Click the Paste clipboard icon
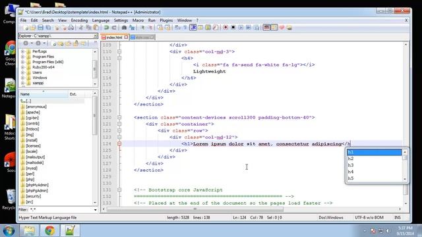 tap(96, 28)
